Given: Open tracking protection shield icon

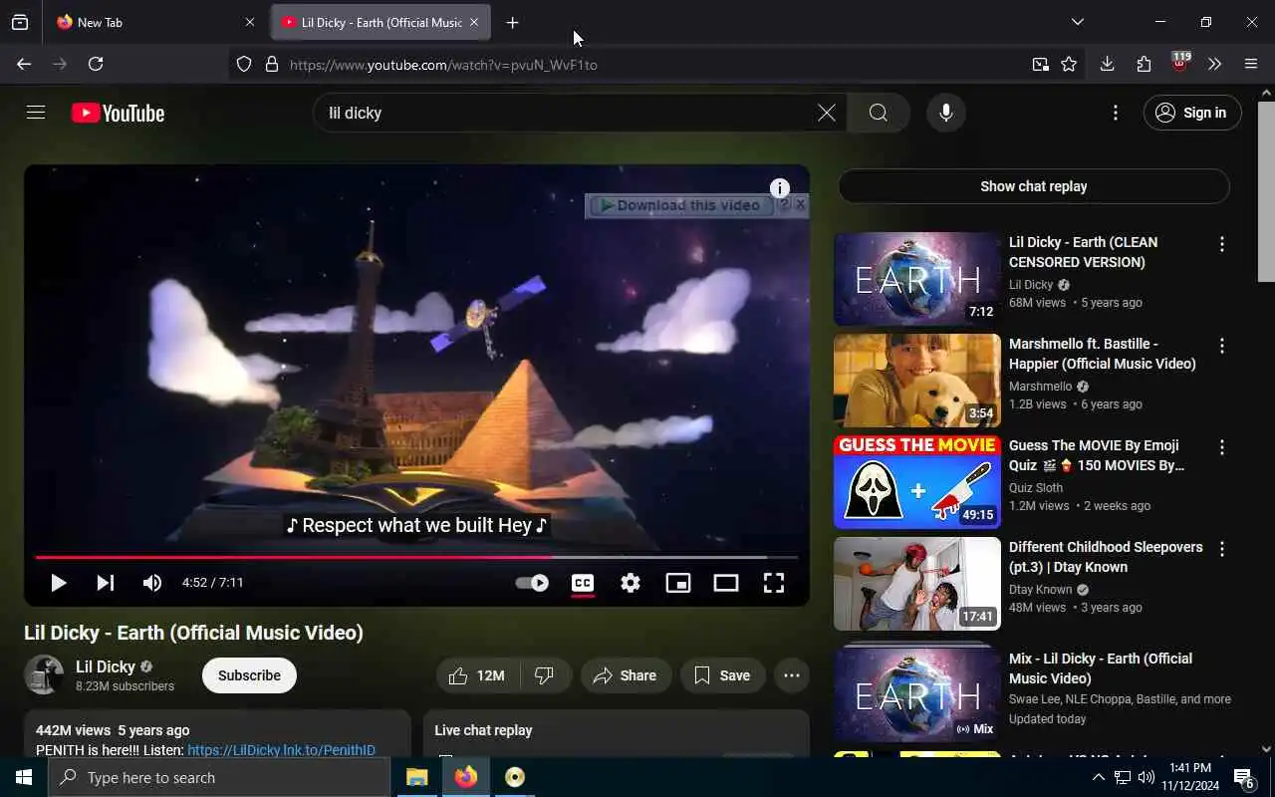Looking at the screenshot, I should [x=244, y=65].
